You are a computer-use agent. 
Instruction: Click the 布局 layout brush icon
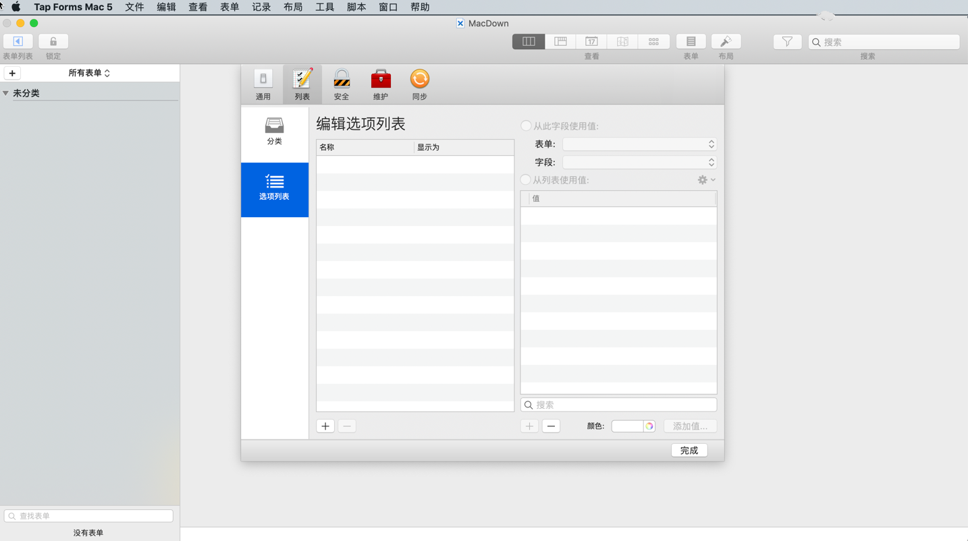[726, 41]
